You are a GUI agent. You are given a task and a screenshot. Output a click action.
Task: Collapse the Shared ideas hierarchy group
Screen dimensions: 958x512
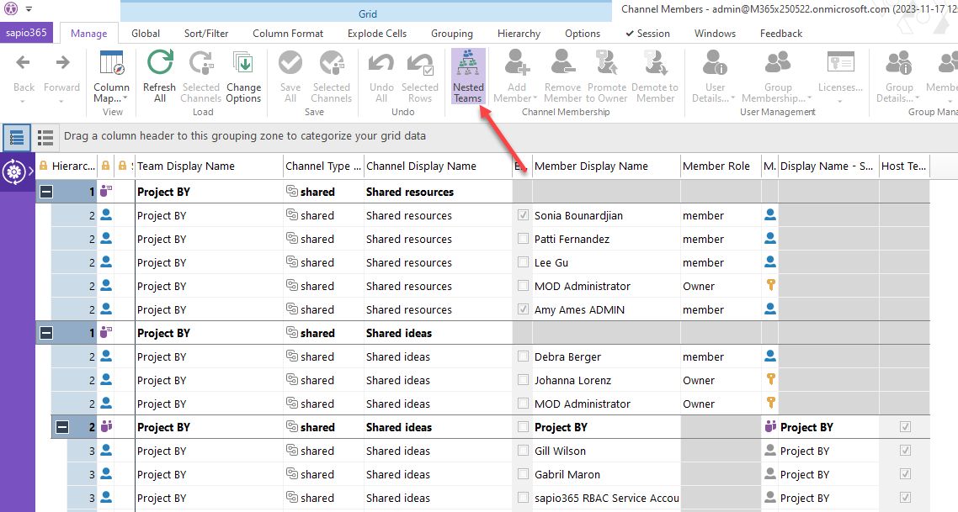tap(46, 334)
